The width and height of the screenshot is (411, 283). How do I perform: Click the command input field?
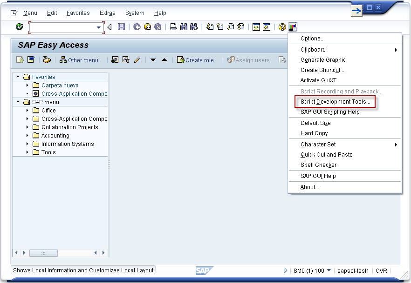click(x=63, y=27)
